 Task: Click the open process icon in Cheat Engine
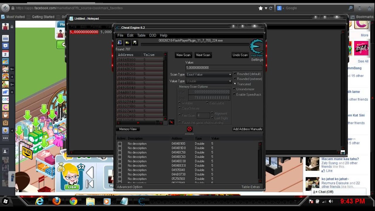coord(120,43)
